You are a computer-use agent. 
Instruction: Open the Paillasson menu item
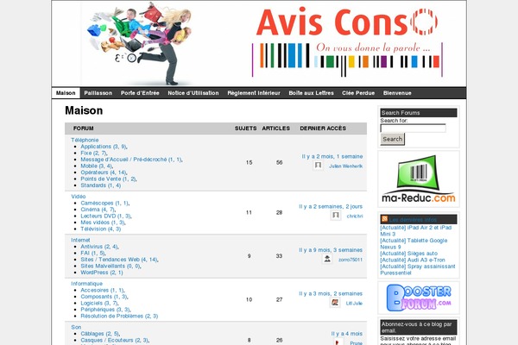pyautogui.click(x=98, y=93)
